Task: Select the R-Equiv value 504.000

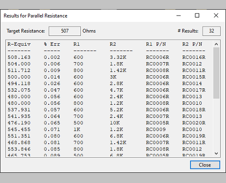Action: (19, 64)
